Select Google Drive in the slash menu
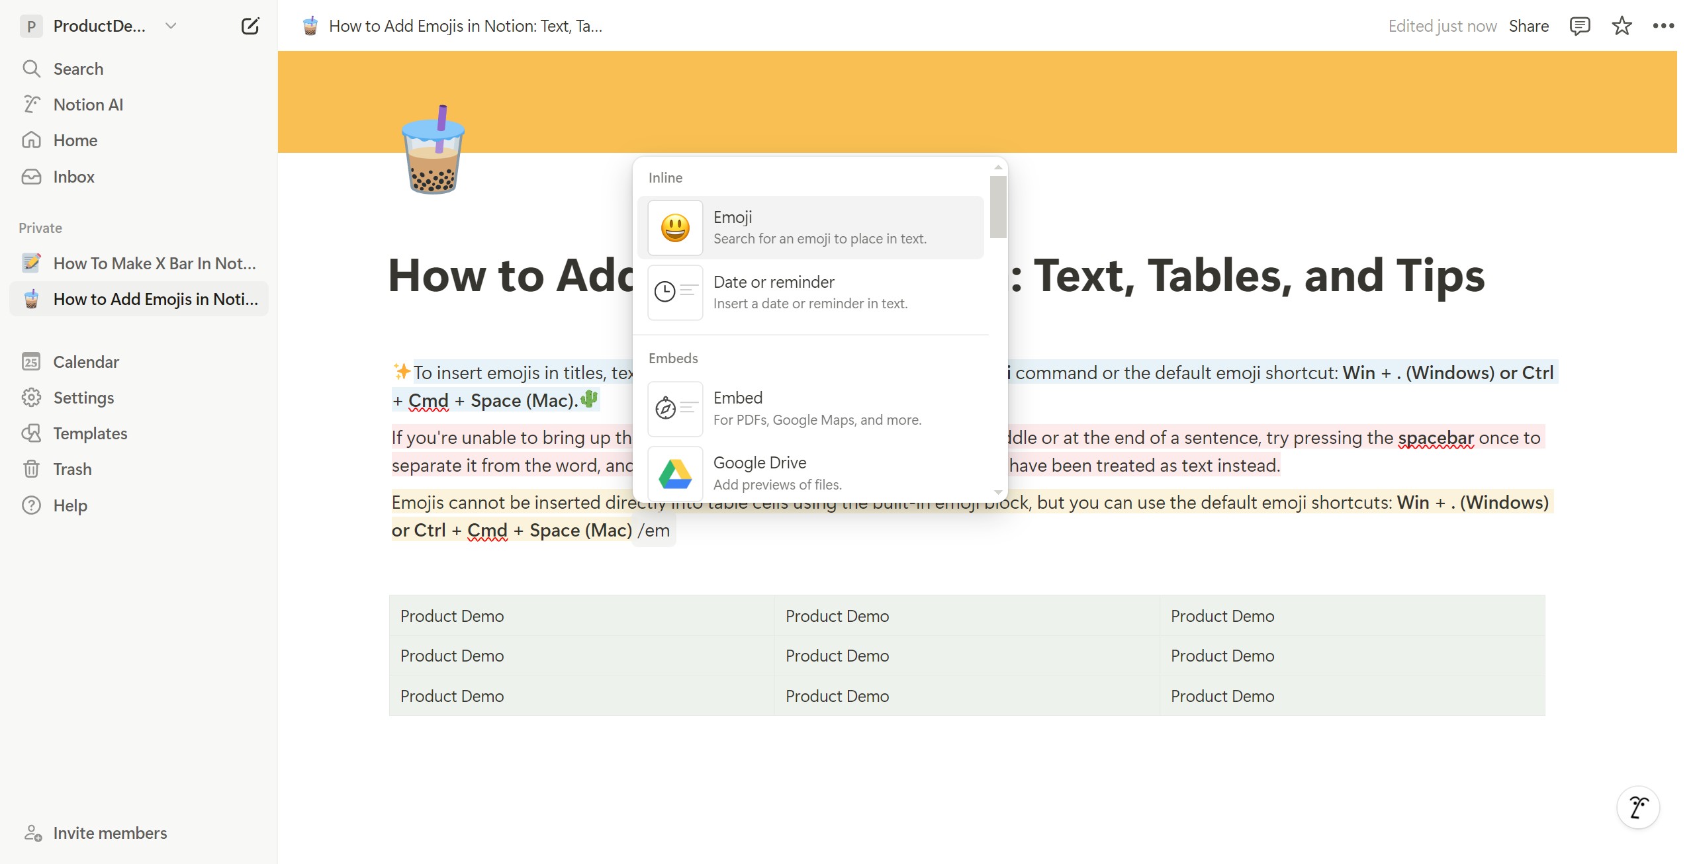Image resolution: width=1695 pixels, height=864 pixels. tap(810, 473)
